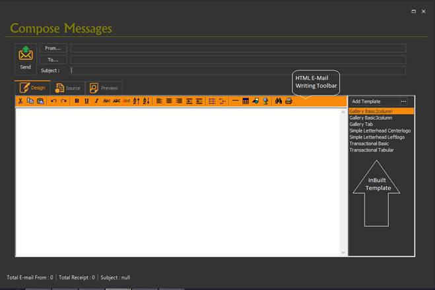
Task: Select Simple Letterhead Centerlogo template
Action: [x=380, y=130]
